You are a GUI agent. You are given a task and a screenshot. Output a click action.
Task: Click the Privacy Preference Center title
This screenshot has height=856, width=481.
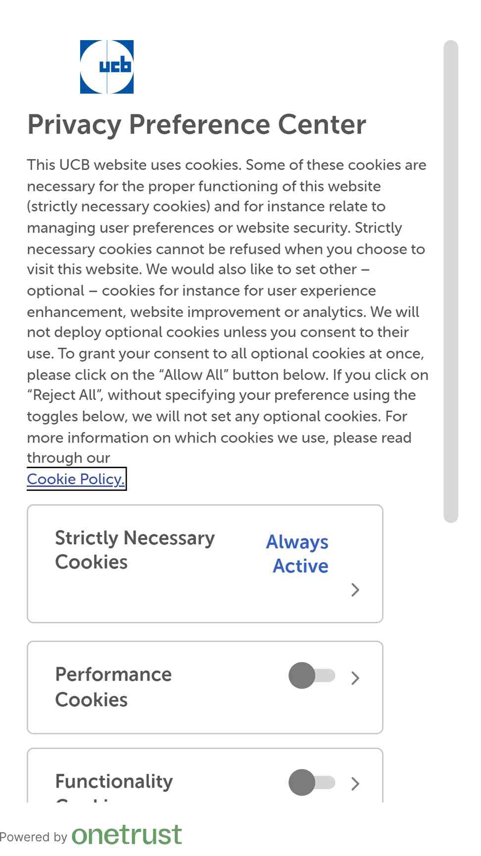click(196, 124)
